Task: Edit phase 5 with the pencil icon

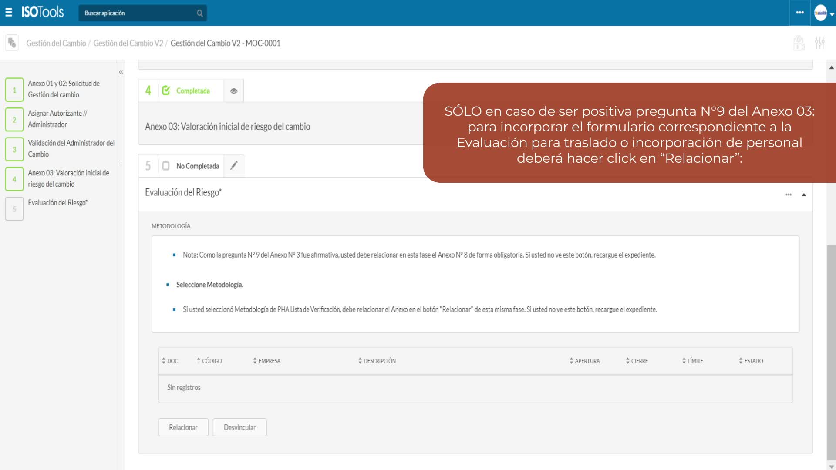Action: (234, 165)
